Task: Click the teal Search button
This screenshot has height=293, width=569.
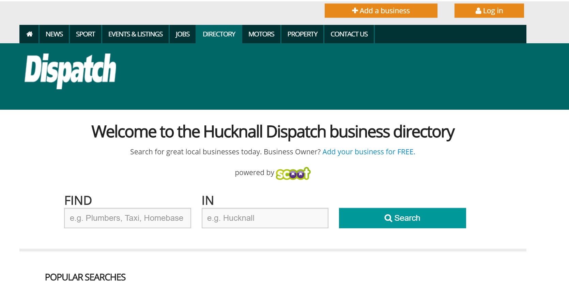Action: pyautogui.click(x=402, y=218)
